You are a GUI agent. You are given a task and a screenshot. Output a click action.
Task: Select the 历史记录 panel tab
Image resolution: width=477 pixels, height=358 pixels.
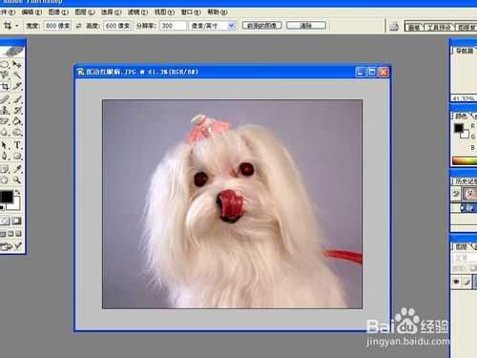[x=466, y=181]
